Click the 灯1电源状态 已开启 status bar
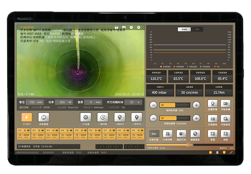Viewport: 251px width, 174px height. (x=49, y=146)
